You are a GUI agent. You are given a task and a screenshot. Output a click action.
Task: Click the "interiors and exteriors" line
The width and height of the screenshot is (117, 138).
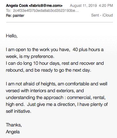[45, 91]
